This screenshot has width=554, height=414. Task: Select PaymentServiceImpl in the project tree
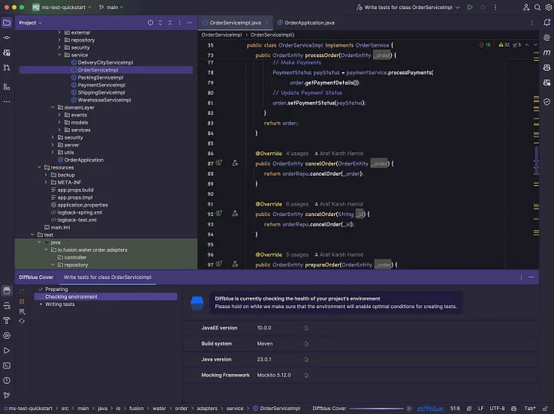pyautogui.click(x=101, y=84)
